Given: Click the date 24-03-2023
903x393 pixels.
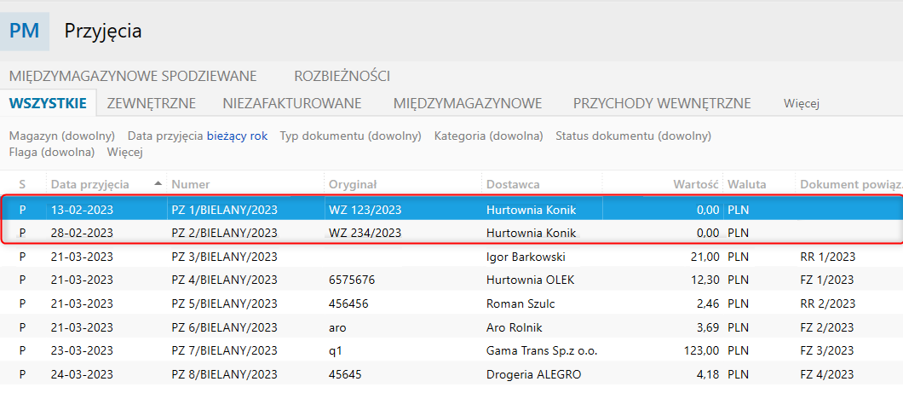Looking at the screenshot, I should click(x=82, y=374).
